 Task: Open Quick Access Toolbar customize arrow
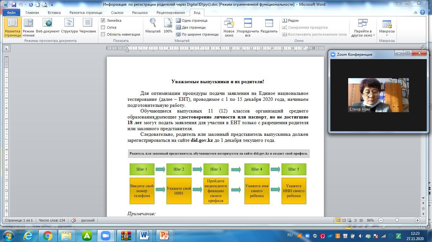pos(52,5)
